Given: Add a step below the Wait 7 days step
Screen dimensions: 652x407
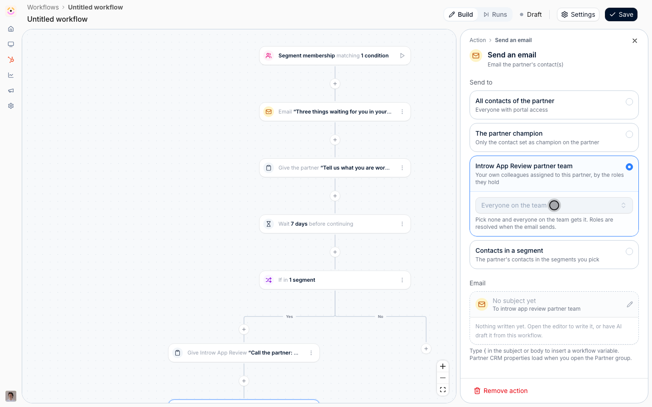Looking at the screenshot, I should point(335,252).
